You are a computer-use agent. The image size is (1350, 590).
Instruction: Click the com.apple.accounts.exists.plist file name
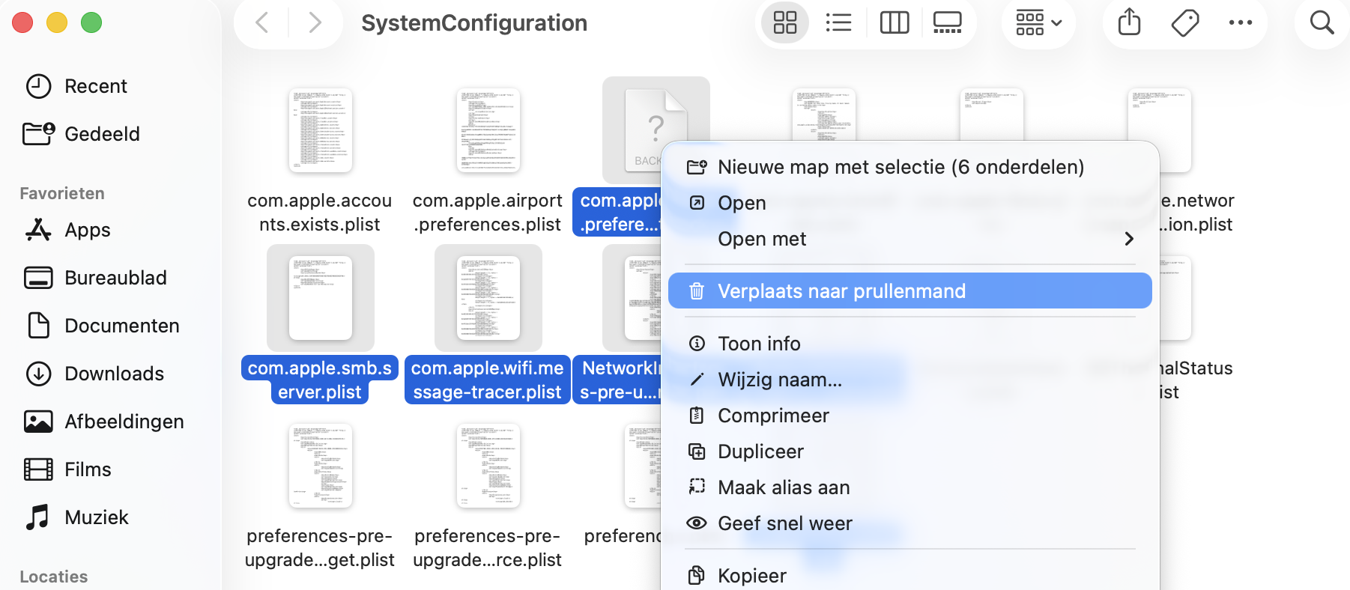(x=320, y=213)
